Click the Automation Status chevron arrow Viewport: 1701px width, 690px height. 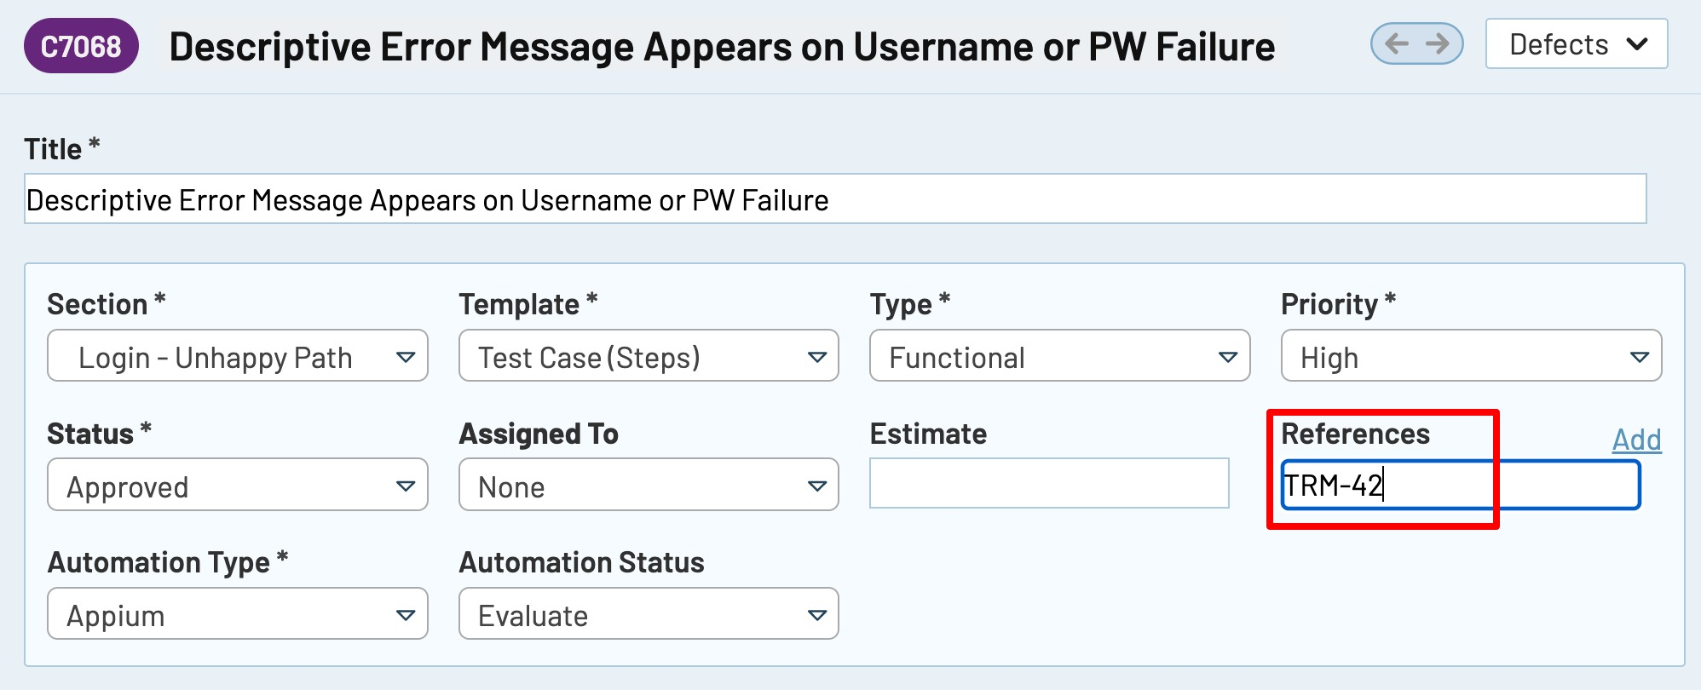(x=816, y=615)
